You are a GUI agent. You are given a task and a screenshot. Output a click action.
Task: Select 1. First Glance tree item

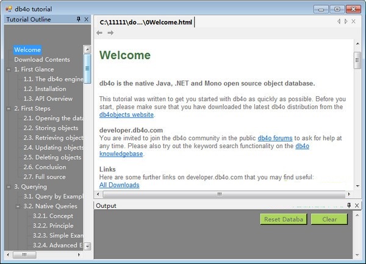34,70
